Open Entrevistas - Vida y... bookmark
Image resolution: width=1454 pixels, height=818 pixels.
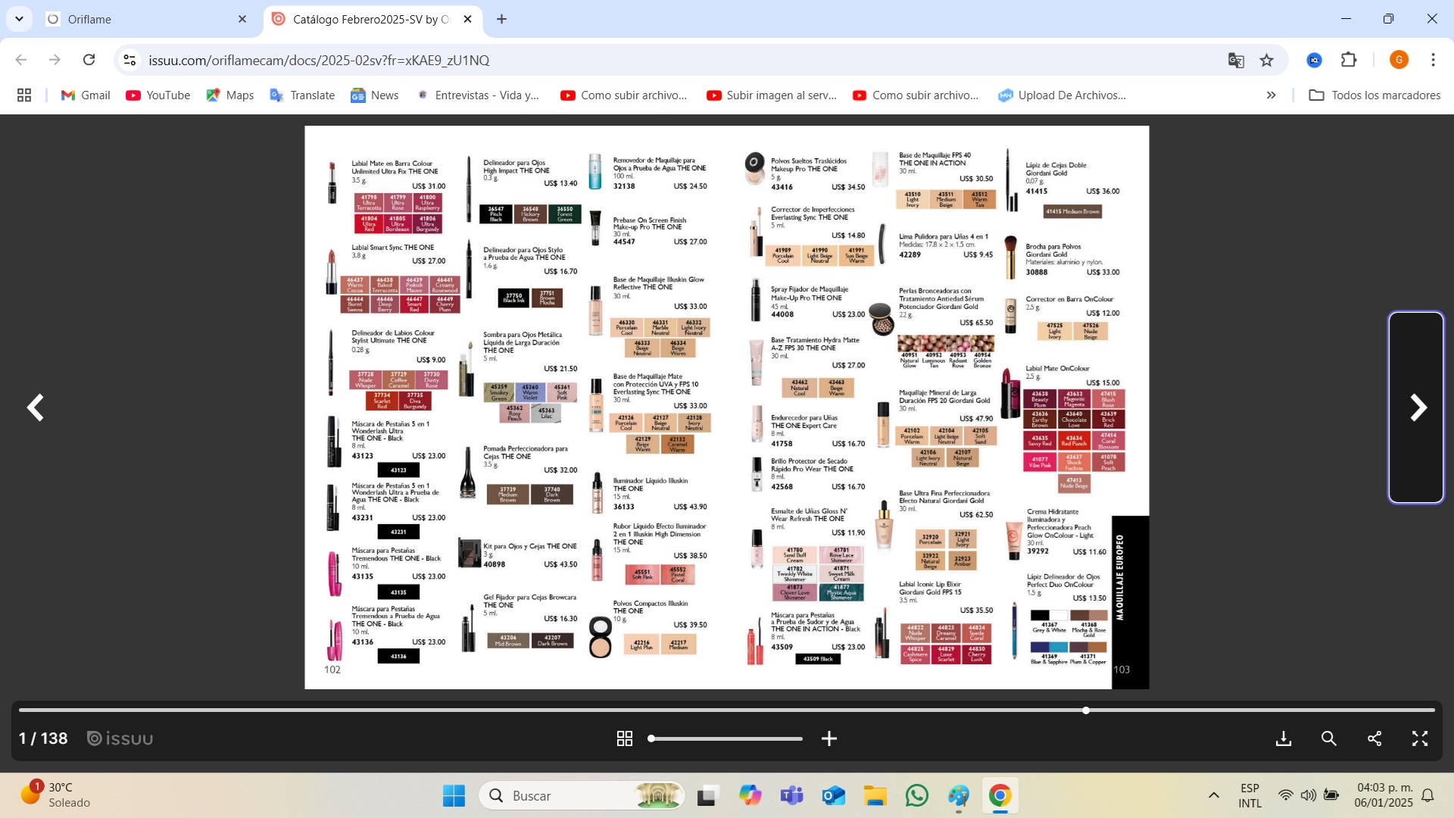pos(478,95)
